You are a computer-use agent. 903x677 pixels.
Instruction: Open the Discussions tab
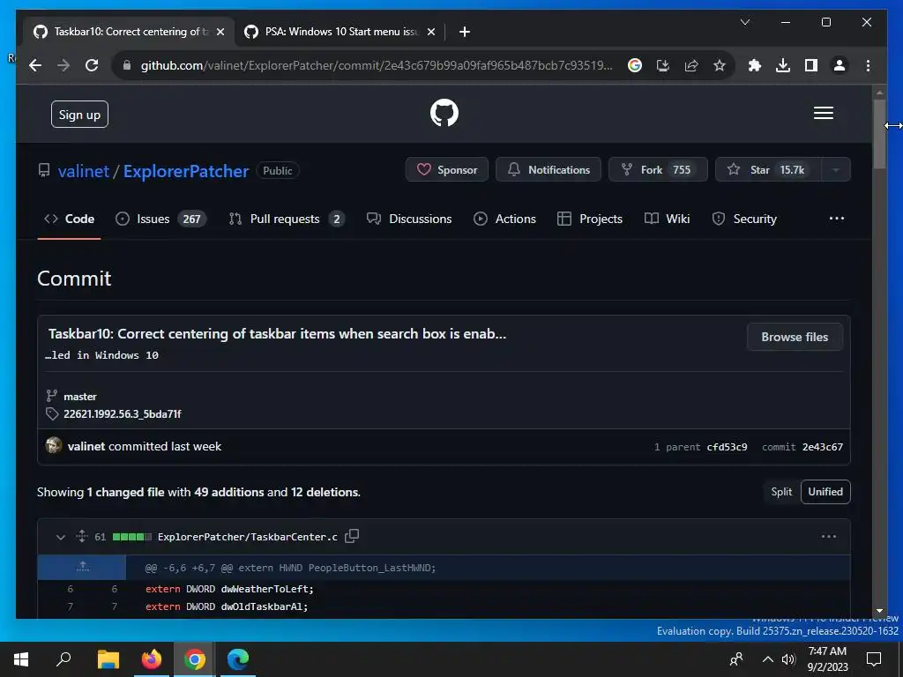click(x=409, y=219)
